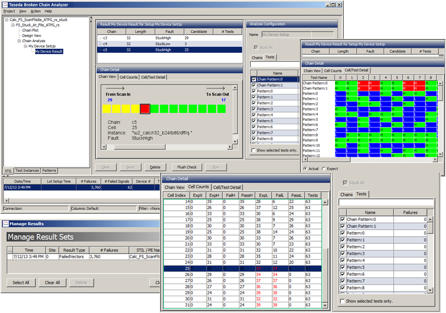Click the first yellow cell in chain view
The height and width of the screenshot is (313, 446).
tap(107, 109)
